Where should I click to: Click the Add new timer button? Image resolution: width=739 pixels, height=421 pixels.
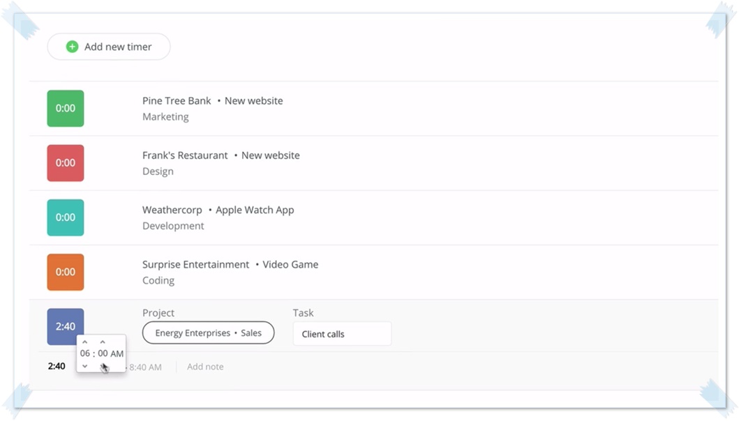tap(109, 47)
